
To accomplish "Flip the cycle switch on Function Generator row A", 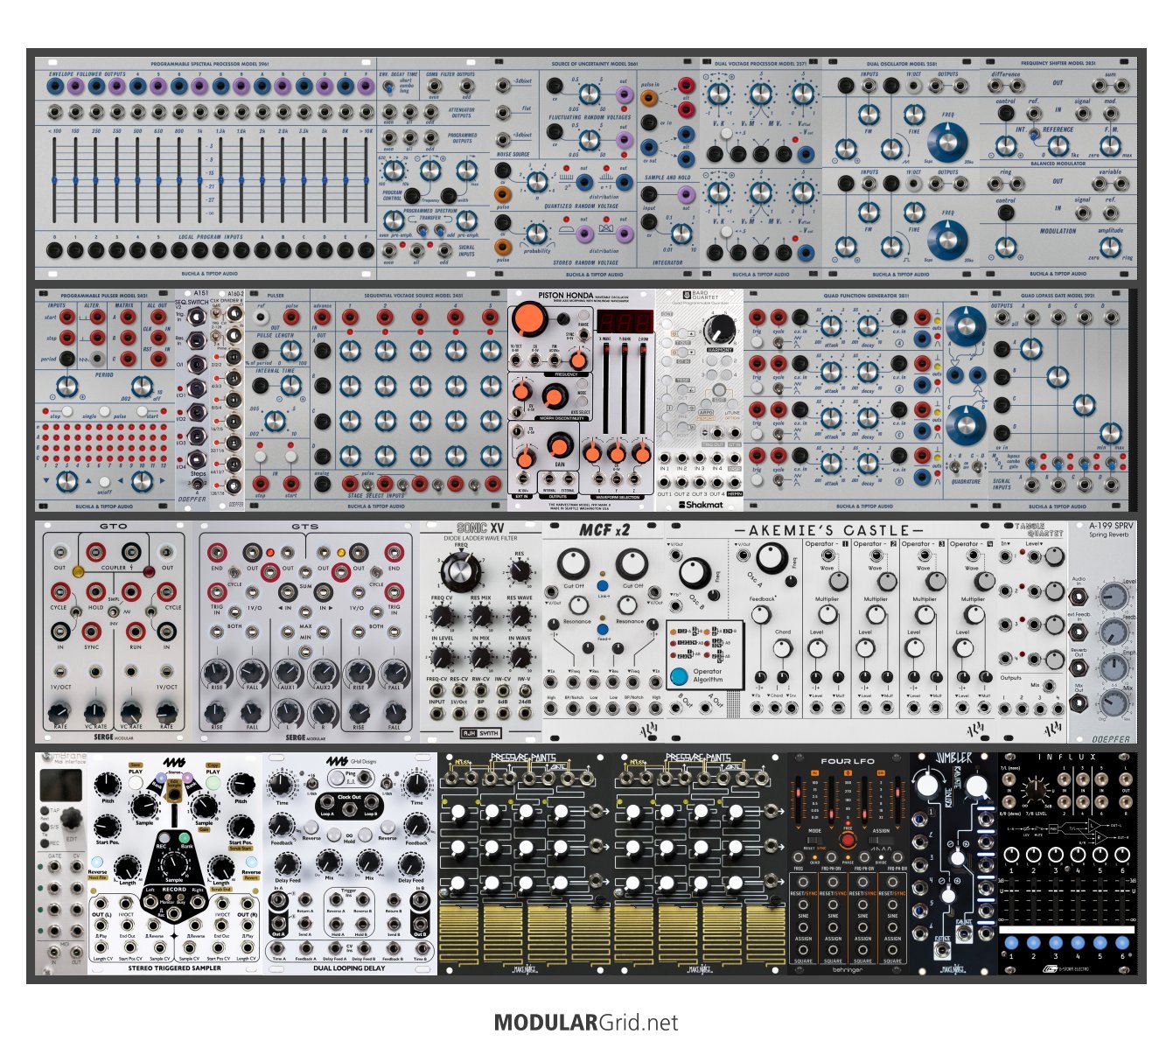I will point(779,340).
